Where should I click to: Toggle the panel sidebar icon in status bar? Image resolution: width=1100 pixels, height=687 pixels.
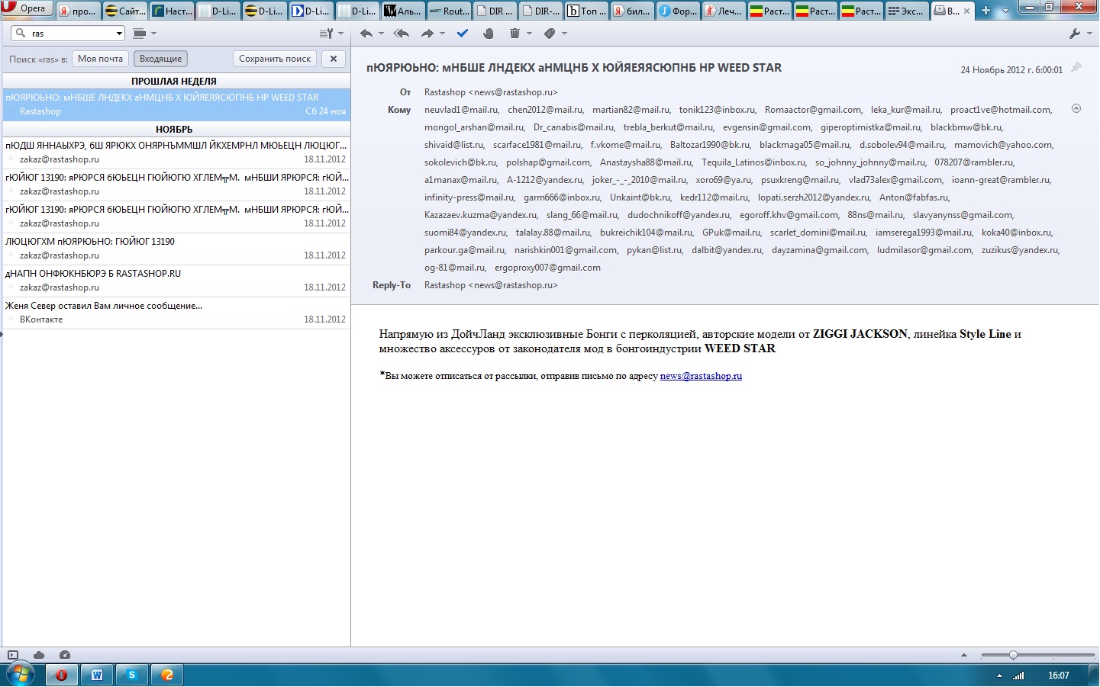(x=13, y=655)
